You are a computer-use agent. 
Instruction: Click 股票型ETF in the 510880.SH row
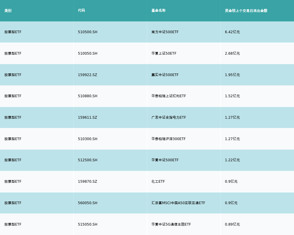click(x=13, y=96)
